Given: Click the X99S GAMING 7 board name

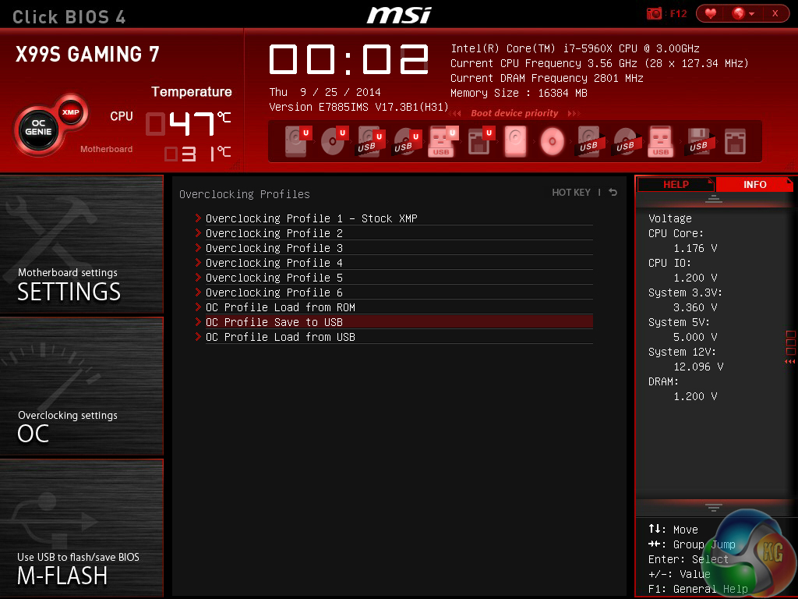Looking at the screenshot, I should [x=87, y=54].
